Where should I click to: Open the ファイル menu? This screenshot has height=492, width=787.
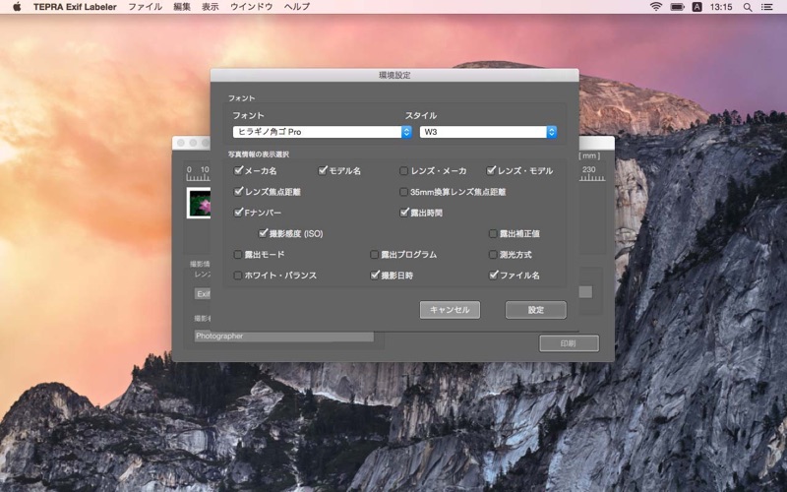coord(145,7)
